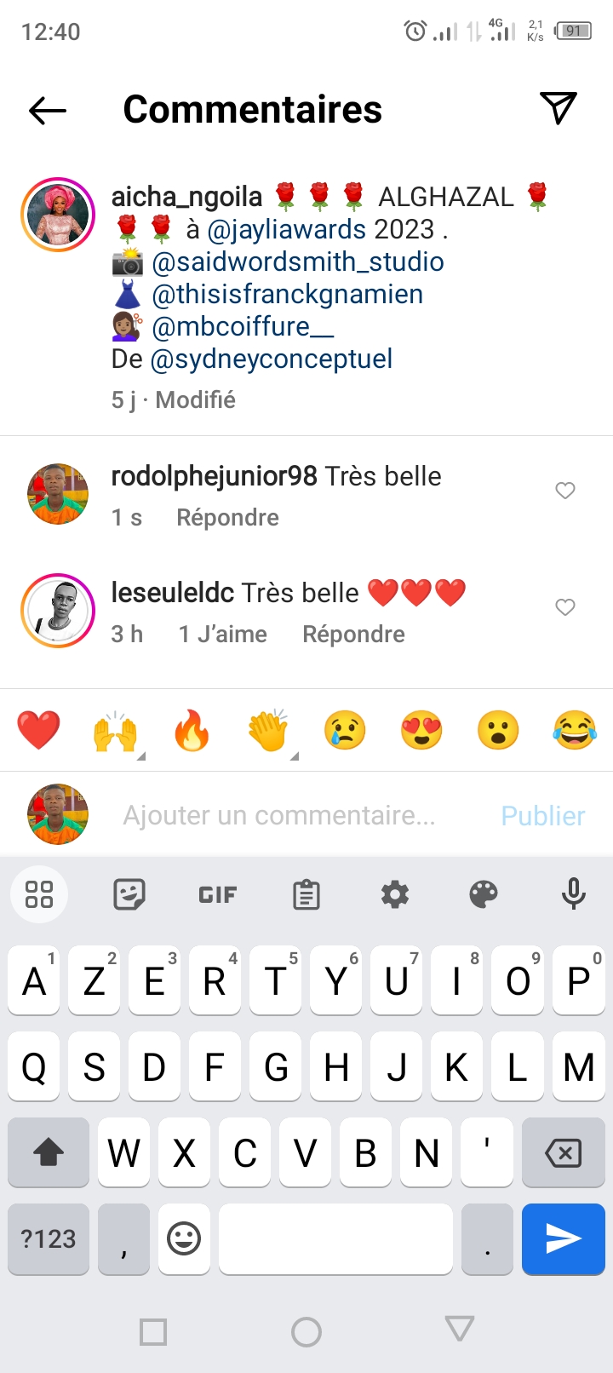Open the keyboard emoji picker
The image size is (613, 1373).
184,1238
